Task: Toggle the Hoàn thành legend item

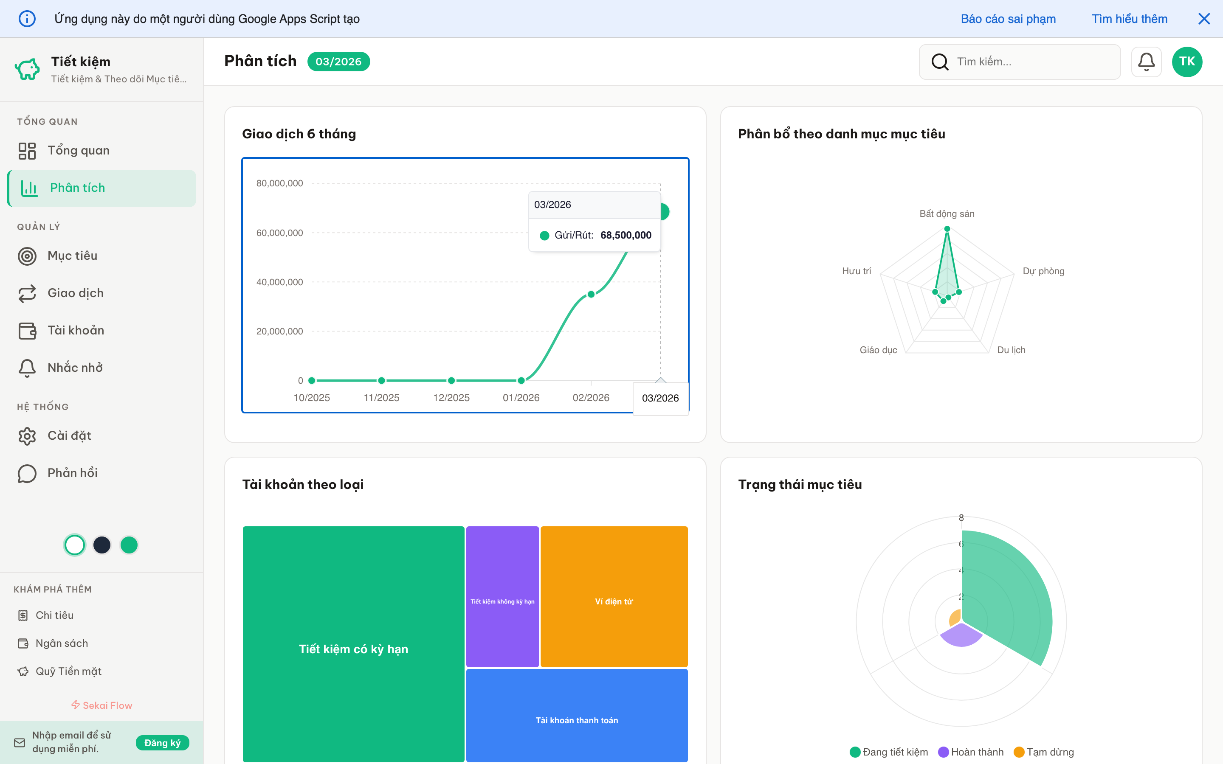Action: [971, 752]
